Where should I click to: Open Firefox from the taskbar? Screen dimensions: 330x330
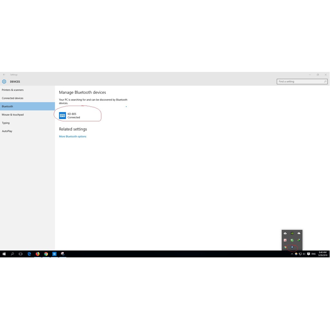pyautogui.click(x=37, y=254)
